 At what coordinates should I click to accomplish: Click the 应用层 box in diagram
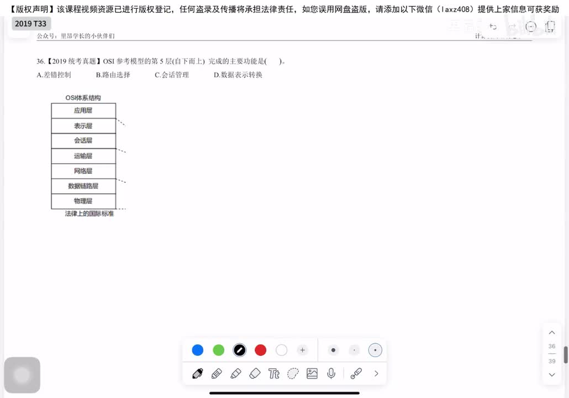[83, 111]
